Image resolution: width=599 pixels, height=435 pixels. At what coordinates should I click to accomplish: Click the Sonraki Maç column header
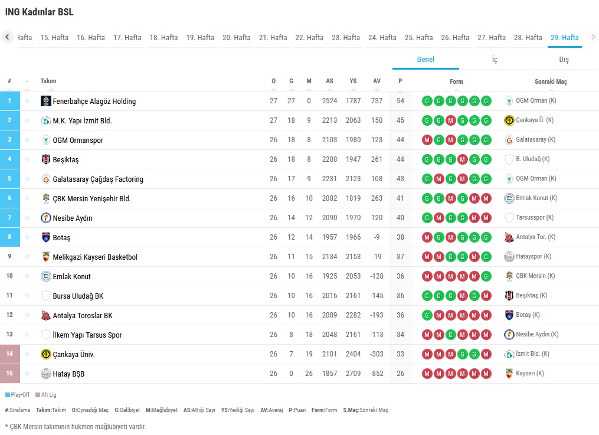coord(551,81)
